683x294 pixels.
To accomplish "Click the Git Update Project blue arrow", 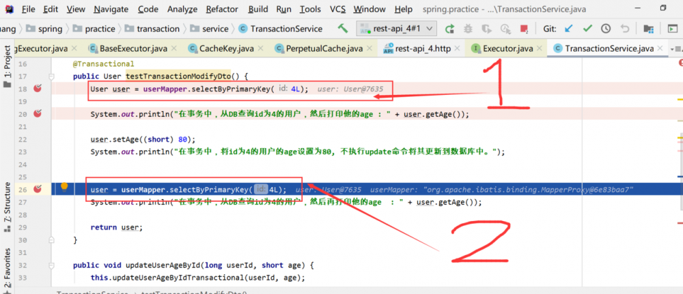I will (568, 29).
